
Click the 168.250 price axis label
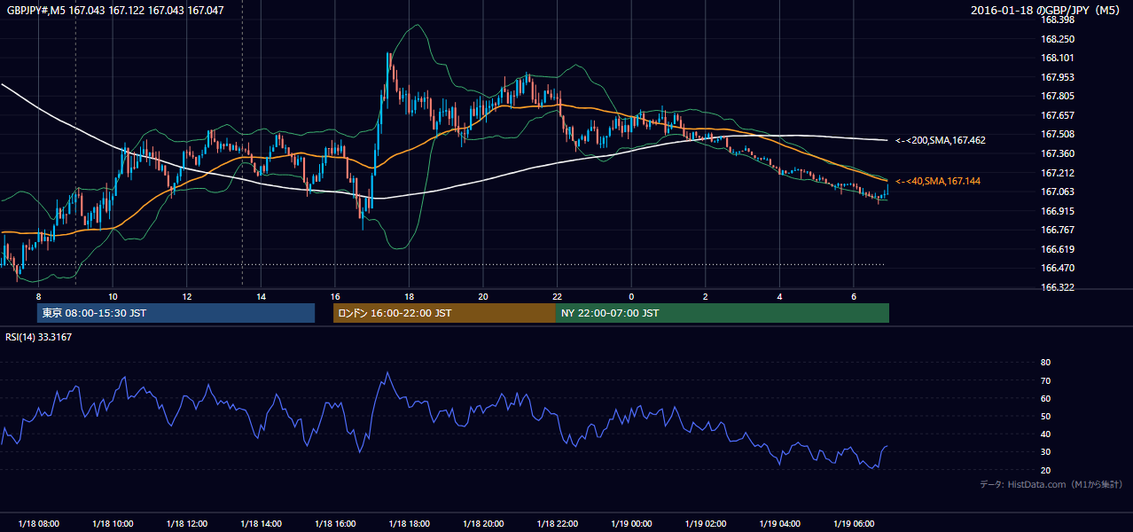(x=1058, y=39)
